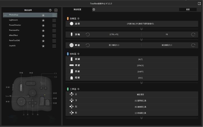Select the AfterEffect preset
The height and width of the screenshot is (127, 203).
14,35
